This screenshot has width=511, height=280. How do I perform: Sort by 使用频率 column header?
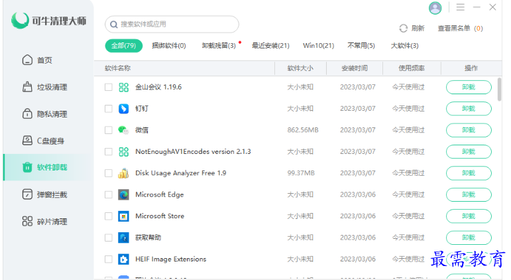(412, 68)
